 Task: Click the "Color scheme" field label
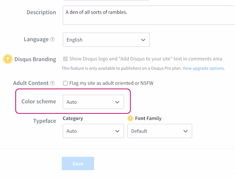tap(38, 102)
